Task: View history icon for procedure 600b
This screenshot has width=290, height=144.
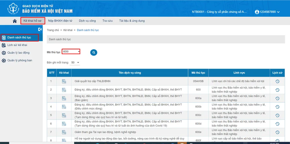Action: tap(277, 107)
